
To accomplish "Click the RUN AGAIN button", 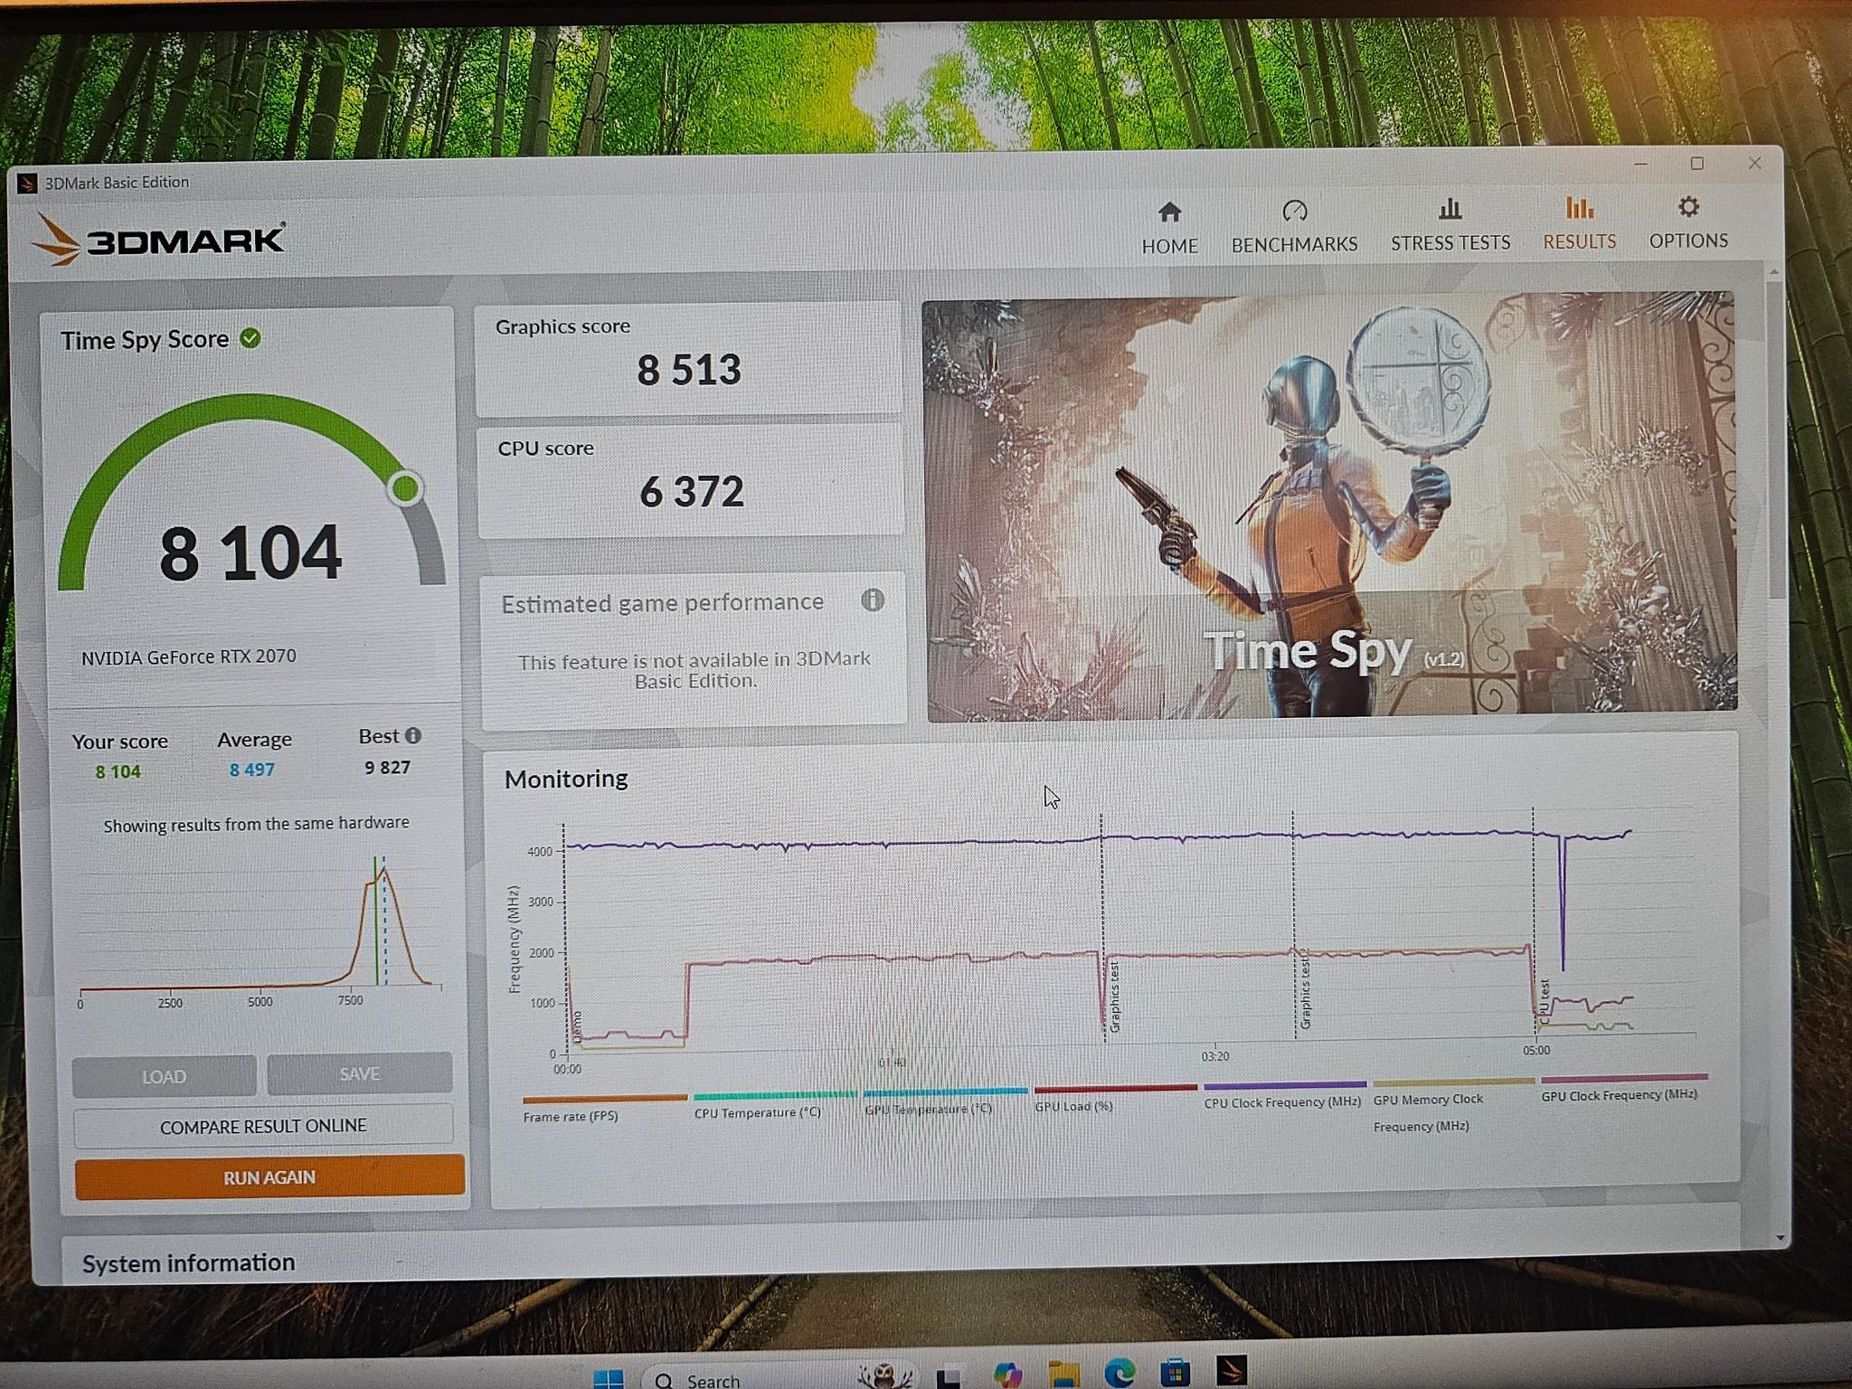I will pos(269,1176).
